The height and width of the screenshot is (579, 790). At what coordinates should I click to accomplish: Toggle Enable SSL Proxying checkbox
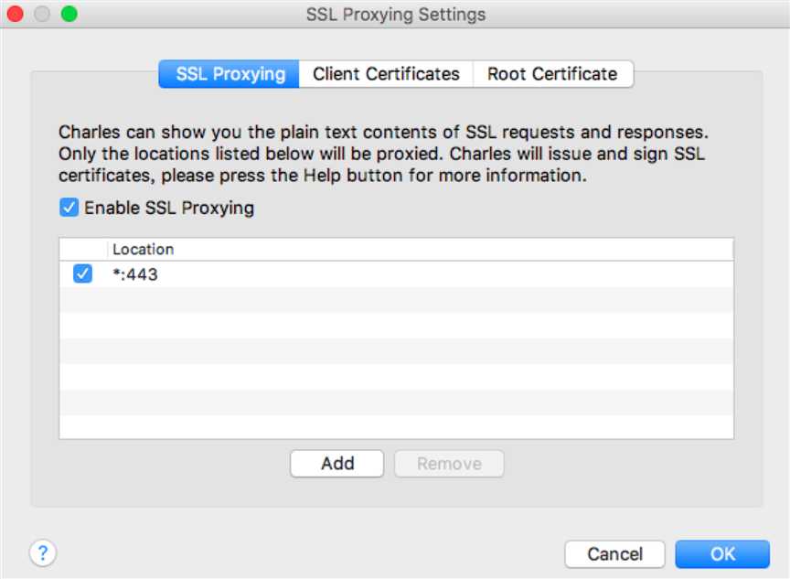(69, 208)
